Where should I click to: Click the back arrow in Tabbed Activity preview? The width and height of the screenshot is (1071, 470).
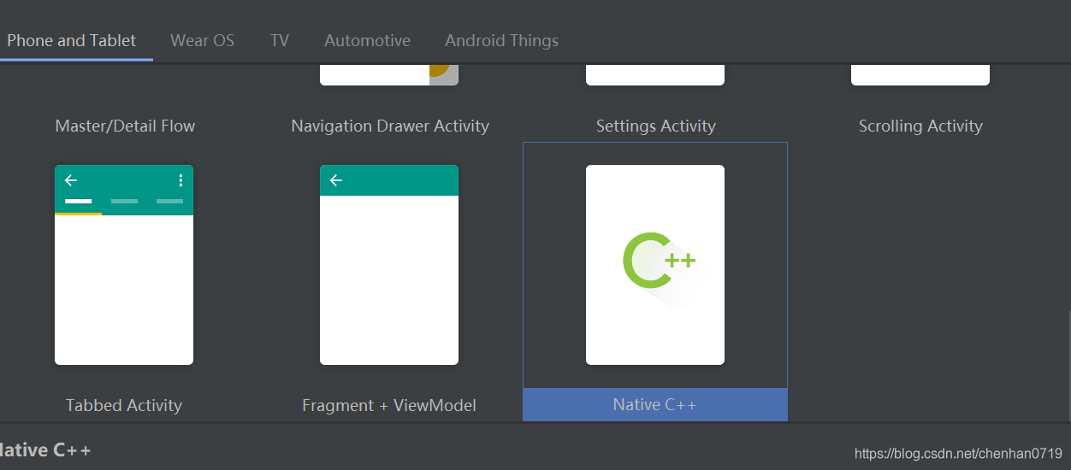click(x=71, y=180)
